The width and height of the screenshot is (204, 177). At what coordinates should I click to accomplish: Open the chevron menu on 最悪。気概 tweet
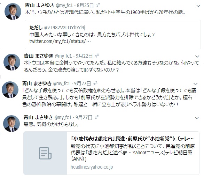coord(197,118)
